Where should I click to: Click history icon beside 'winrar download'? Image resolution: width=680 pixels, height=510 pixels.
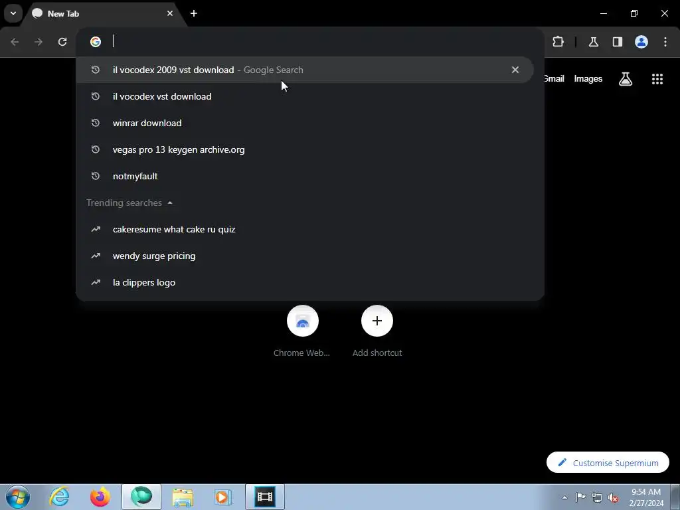coord(96,123)
